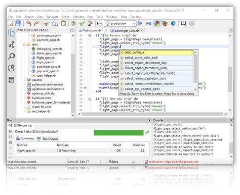Open the search magnifier sidebar icon
Image resolution: width=240 pixels, height=195 pixels.
(x=11, y=57)
